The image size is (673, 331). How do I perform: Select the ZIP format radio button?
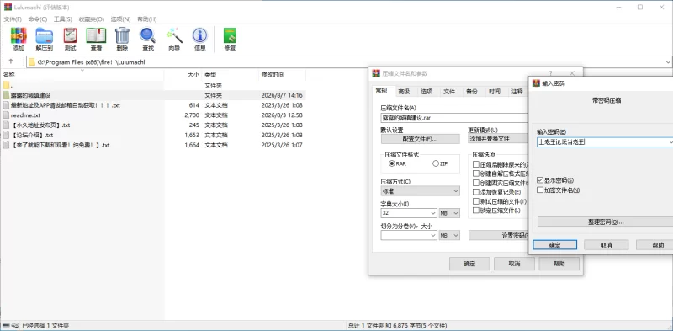(436, 163)
